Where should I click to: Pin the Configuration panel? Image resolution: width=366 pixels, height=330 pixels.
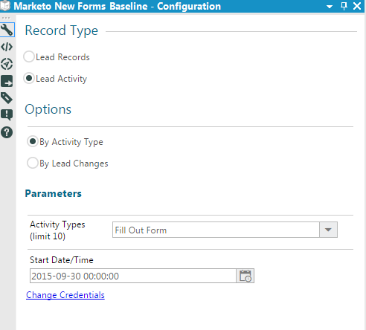pyautogui.click(x=344, y=6)
